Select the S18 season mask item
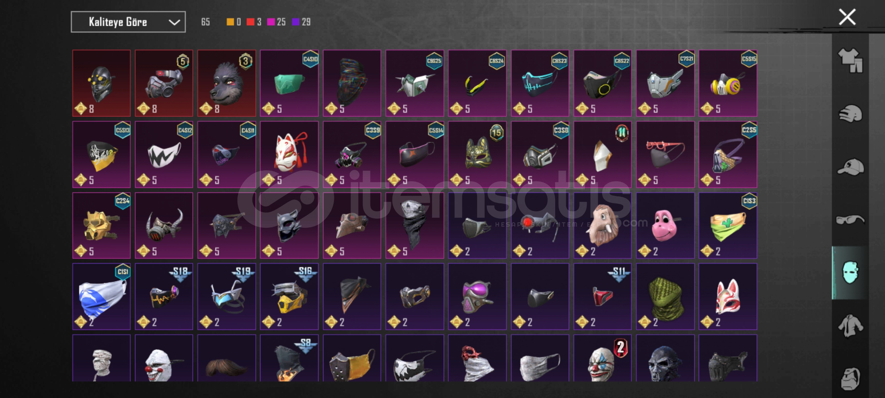 [x=164, y=296]
